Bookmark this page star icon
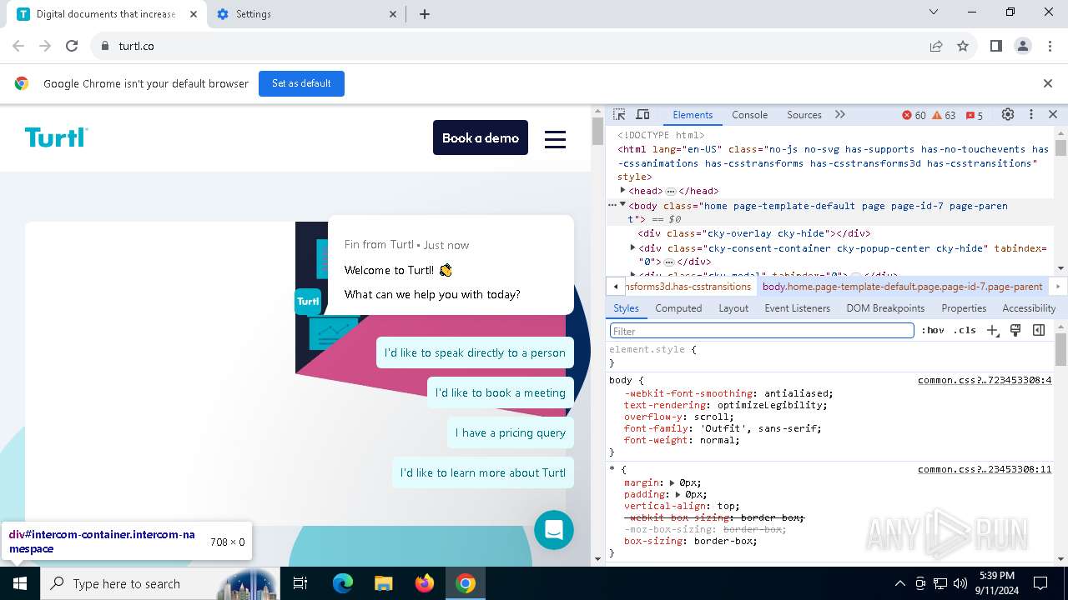Image resolution: width=1068 pixels, height=600 pixels. [x=963, y=47]
